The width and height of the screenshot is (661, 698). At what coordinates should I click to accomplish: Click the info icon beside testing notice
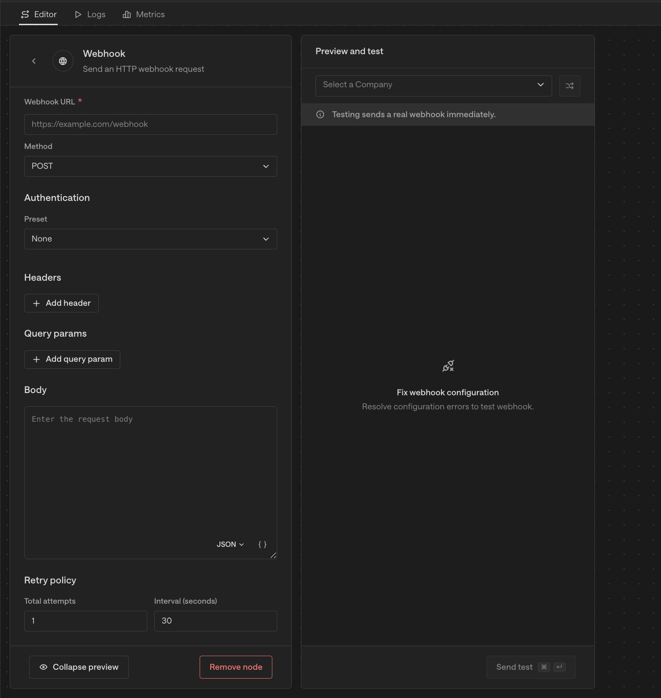click(x=320, y=115)
